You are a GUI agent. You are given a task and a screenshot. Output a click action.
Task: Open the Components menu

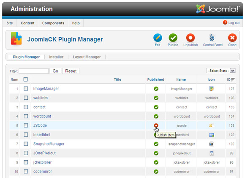53,23
